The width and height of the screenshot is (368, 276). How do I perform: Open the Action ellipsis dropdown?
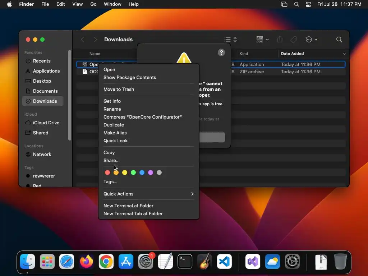(x=312, y=40)
